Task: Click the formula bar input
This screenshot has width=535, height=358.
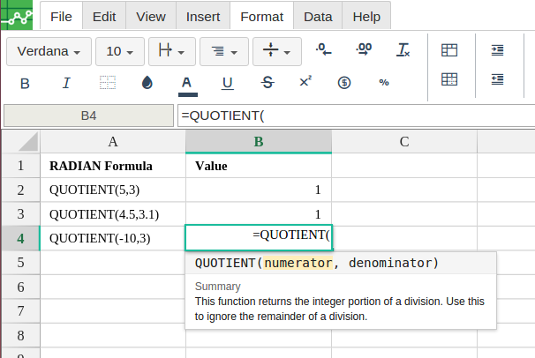Action: click(x=353, y=116)
